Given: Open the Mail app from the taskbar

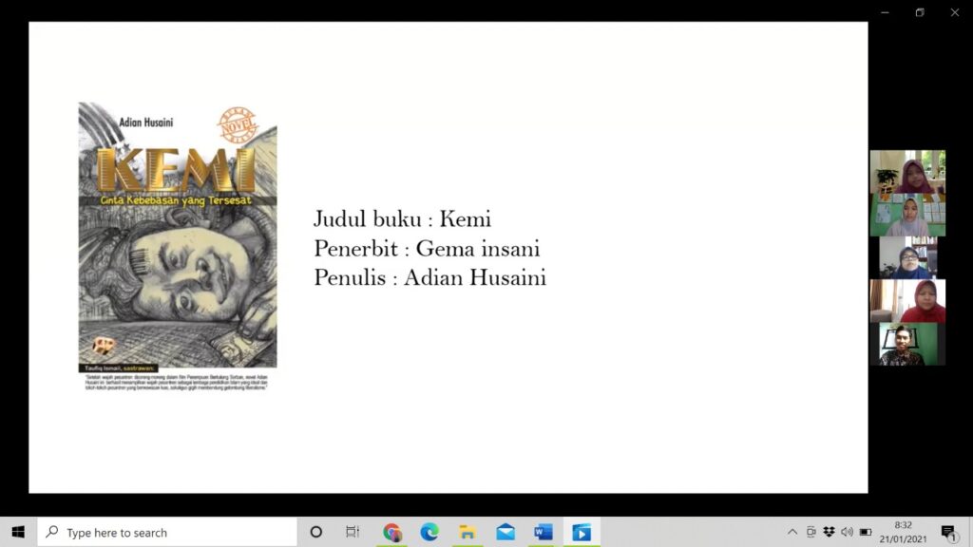Looking at the screenshot, I should coord(506,532).
